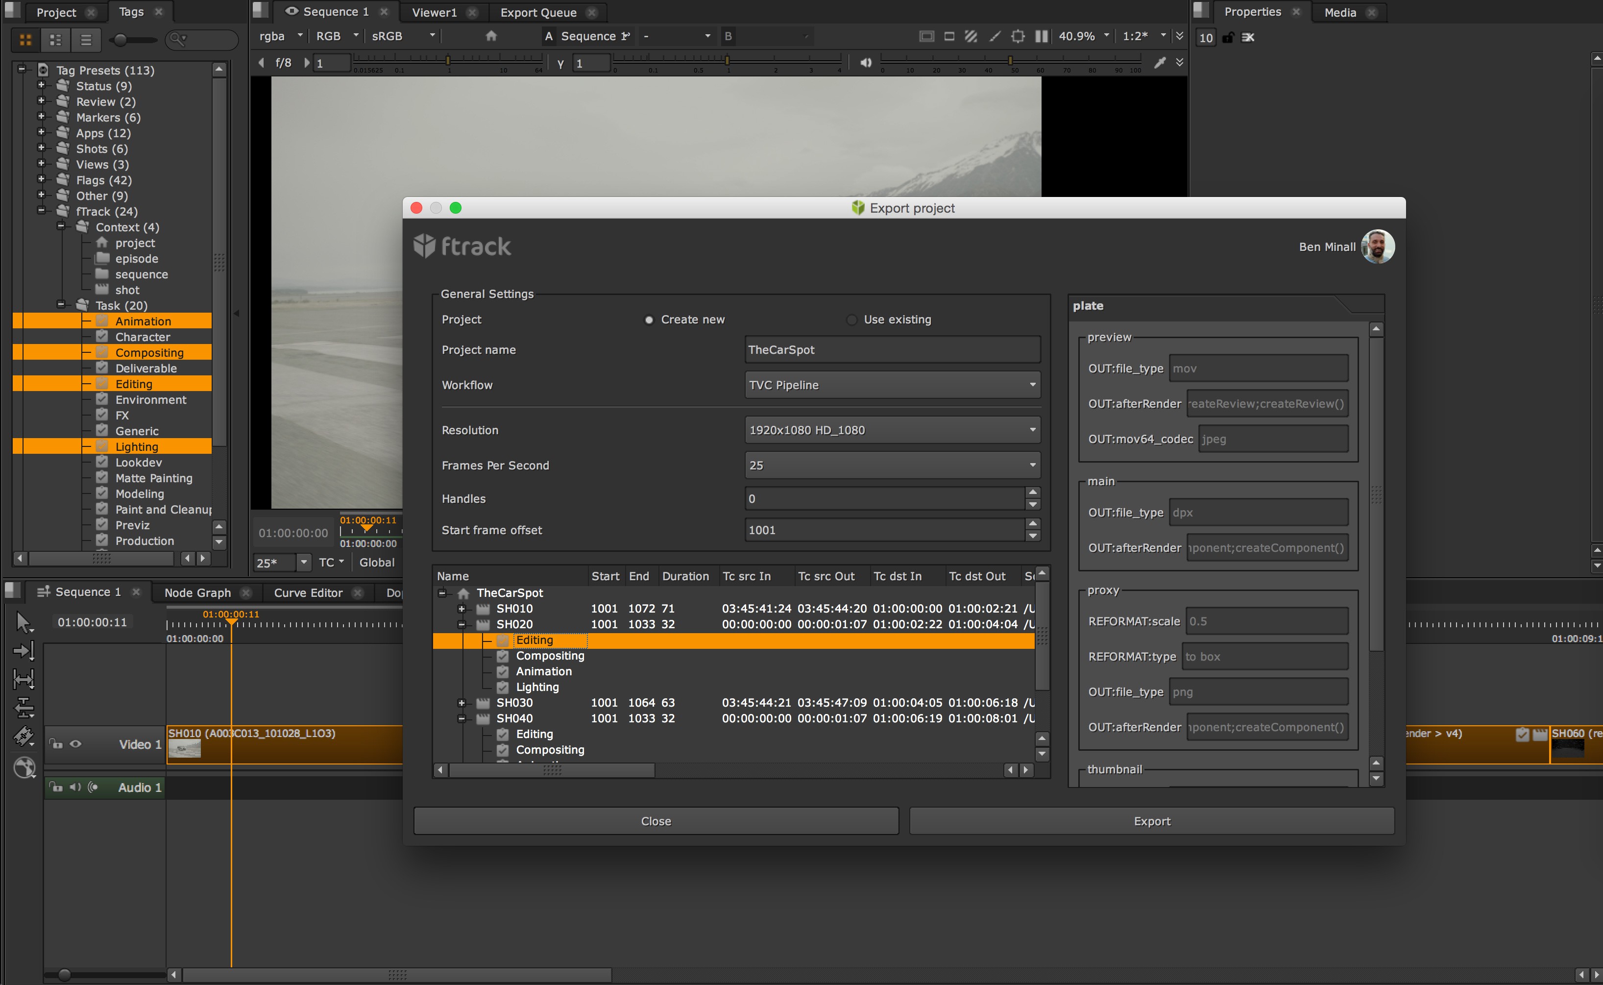
Task: Click previous f-stop arrow in viewer
Action: [262, 63]
